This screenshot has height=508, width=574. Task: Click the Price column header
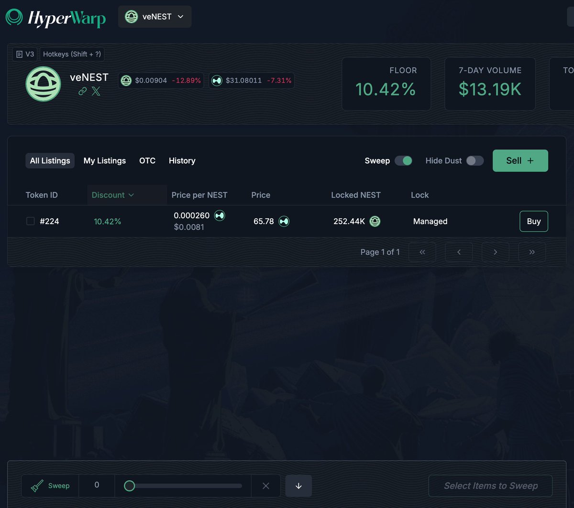click(261, 195)
